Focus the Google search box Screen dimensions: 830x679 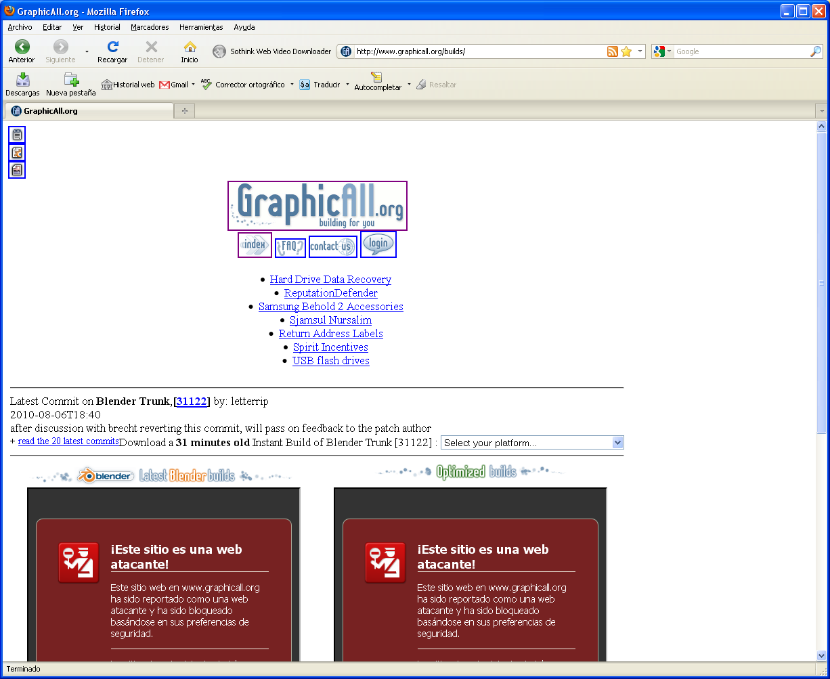click(x=741, y=51)
